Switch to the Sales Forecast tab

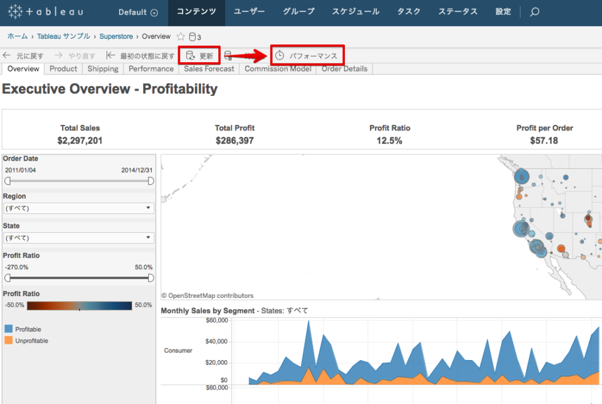[x=209, y=69]
